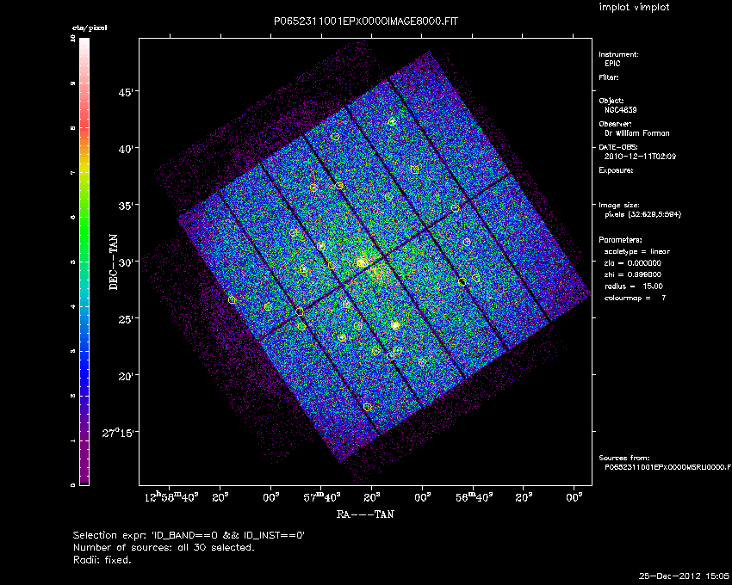Click the 'colourmap = 7' parameter
Viewport: 732px width, 585px height.
pyautogui.click(x=634, y=298)
